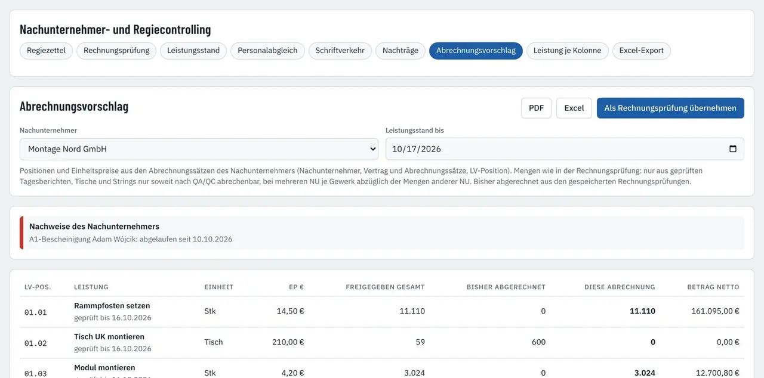Click the A1-Bescheinigung Adam Wójcik warning
This screenshot has height=378, width=764.
tap(131, 239)
